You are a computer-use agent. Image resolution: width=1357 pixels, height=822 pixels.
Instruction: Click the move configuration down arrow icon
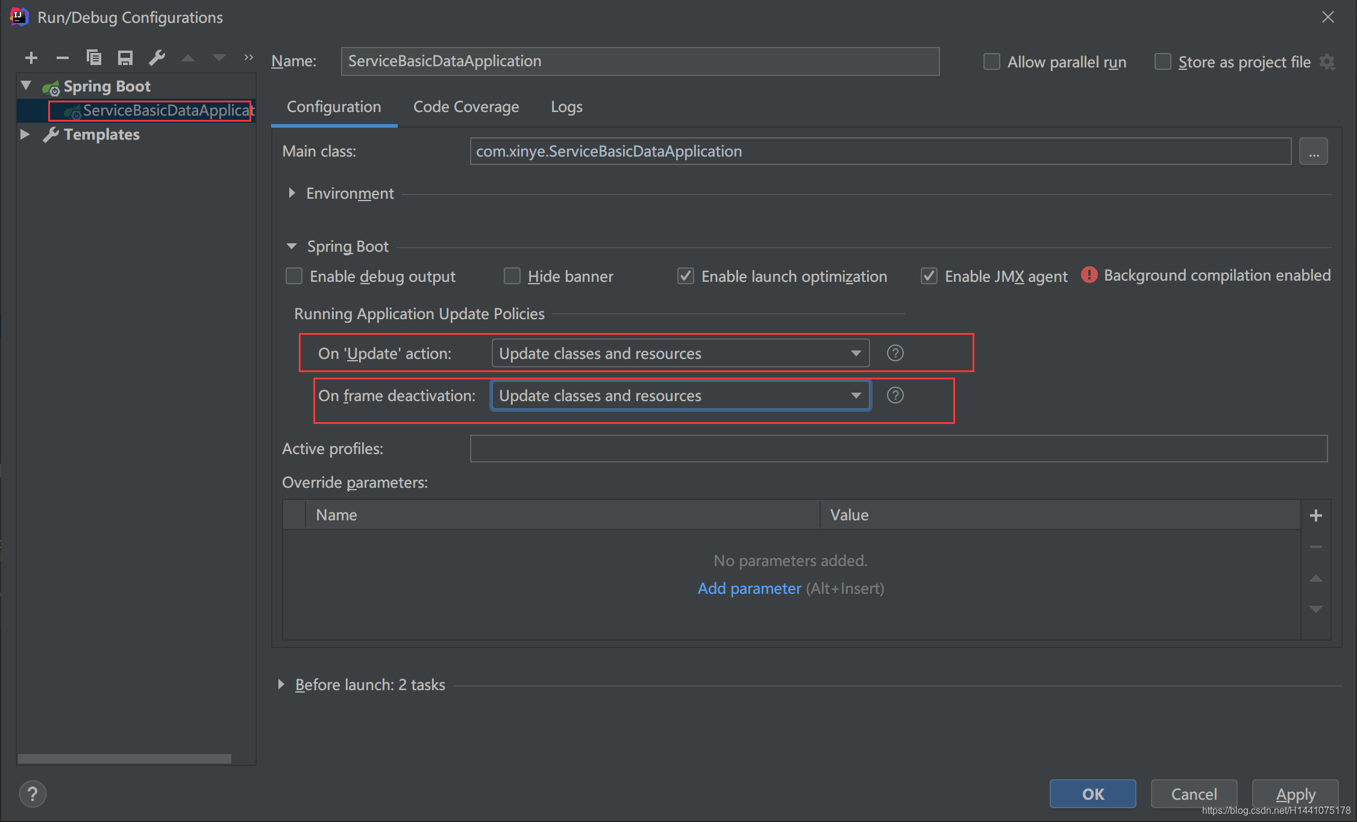pyautogui.click(x=218, y=59)
